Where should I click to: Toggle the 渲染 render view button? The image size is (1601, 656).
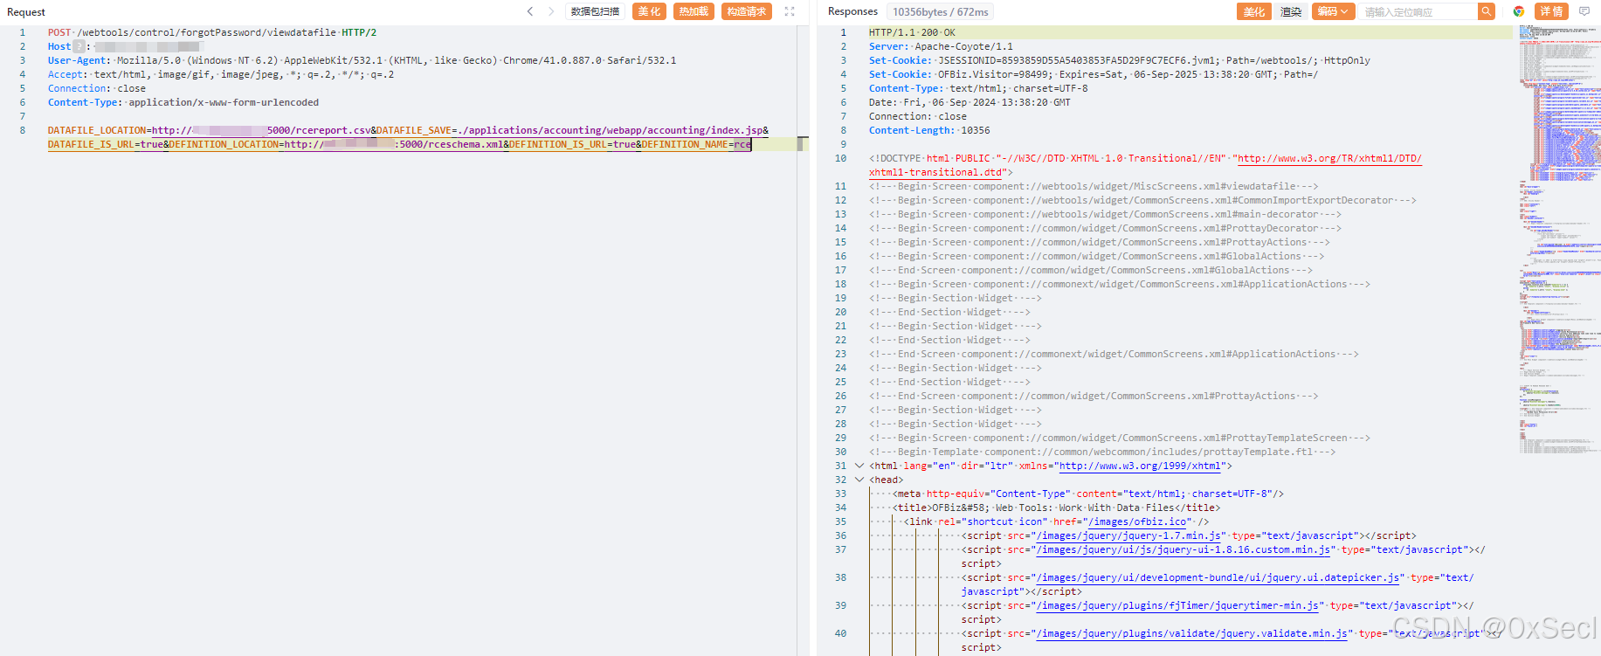(x=1291, y=11)
